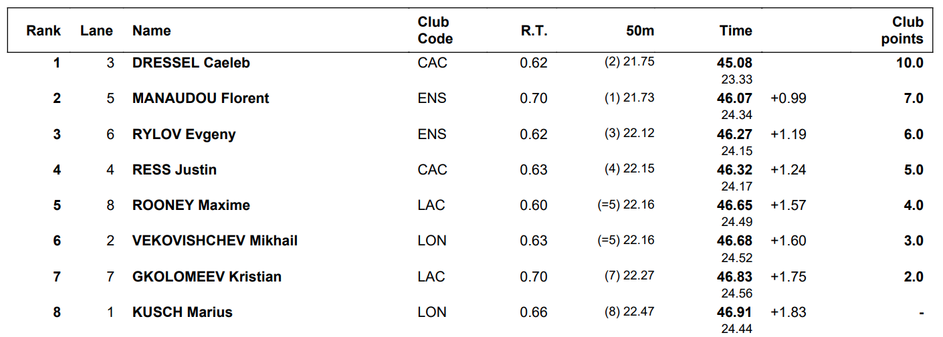Image resolution: width=943 pixels, height=337 pixels.
Task: Click the R.T. column header
Action: point(534,31)
